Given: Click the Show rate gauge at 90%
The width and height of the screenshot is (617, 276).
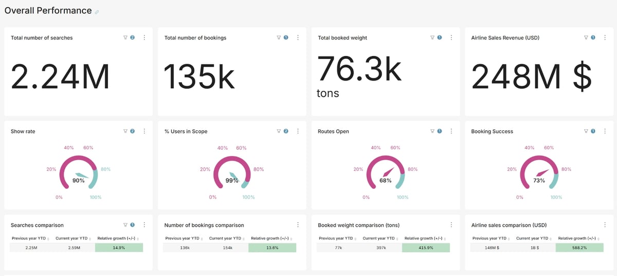Looking at the screenshot, I should click(79, 173).
